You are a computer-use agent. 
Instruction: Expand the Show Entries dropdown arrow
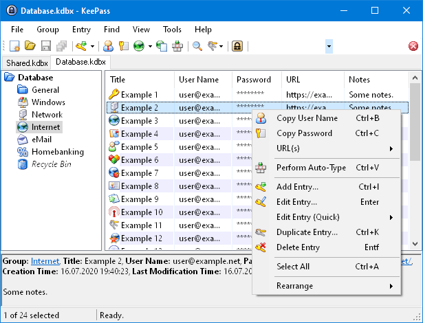pyautogui.click(x=221, y=46)
